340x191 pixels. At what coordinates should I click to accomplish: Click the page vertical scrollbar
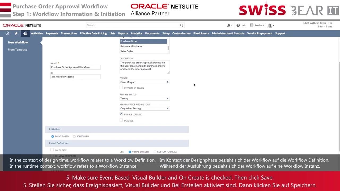(x=339, y=106)
